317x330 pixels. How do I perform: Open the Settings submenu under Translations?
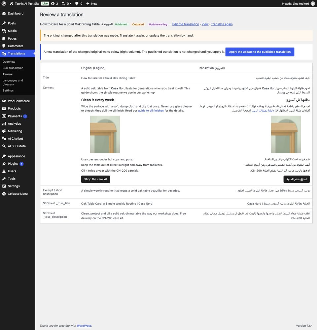[x=8, y=90]
